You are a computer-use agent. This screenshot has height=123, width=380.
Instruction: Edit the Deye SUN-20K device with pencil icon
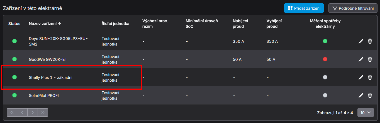pos(361,41)
